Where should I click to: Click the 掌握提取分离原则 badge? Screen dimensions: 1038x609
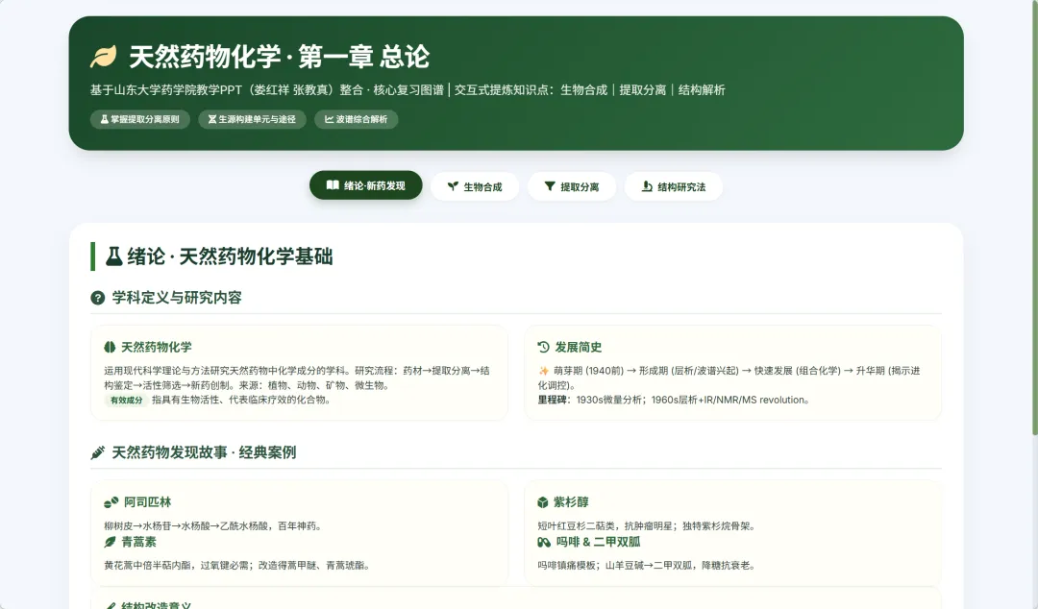click(139, 119)
